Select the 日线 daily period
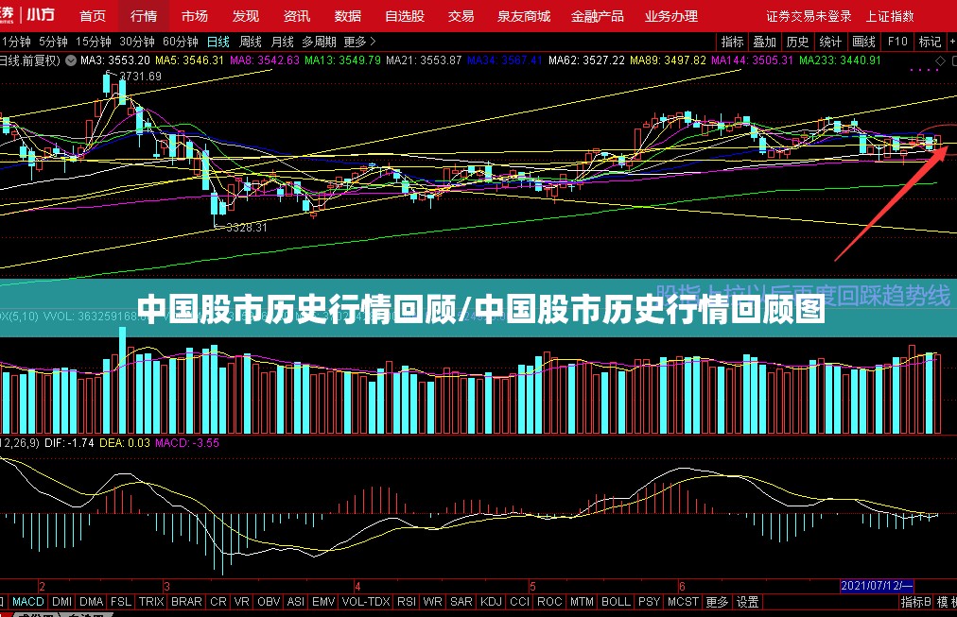Image resolution: width=957 pixels, height=617 pixels. click(217, 42)
